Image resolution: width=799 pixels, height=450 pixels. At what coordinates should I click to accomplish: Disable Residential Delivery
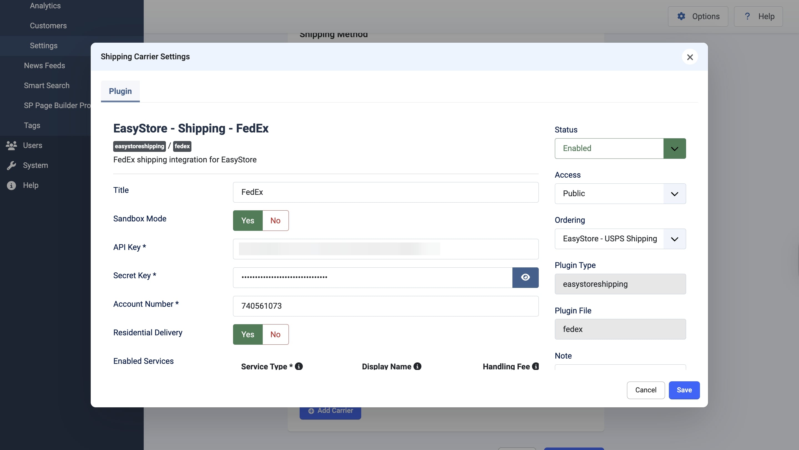(x=275, y=334)
